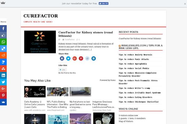Open the first phone article thumbnail

click(x=80, y=92)
